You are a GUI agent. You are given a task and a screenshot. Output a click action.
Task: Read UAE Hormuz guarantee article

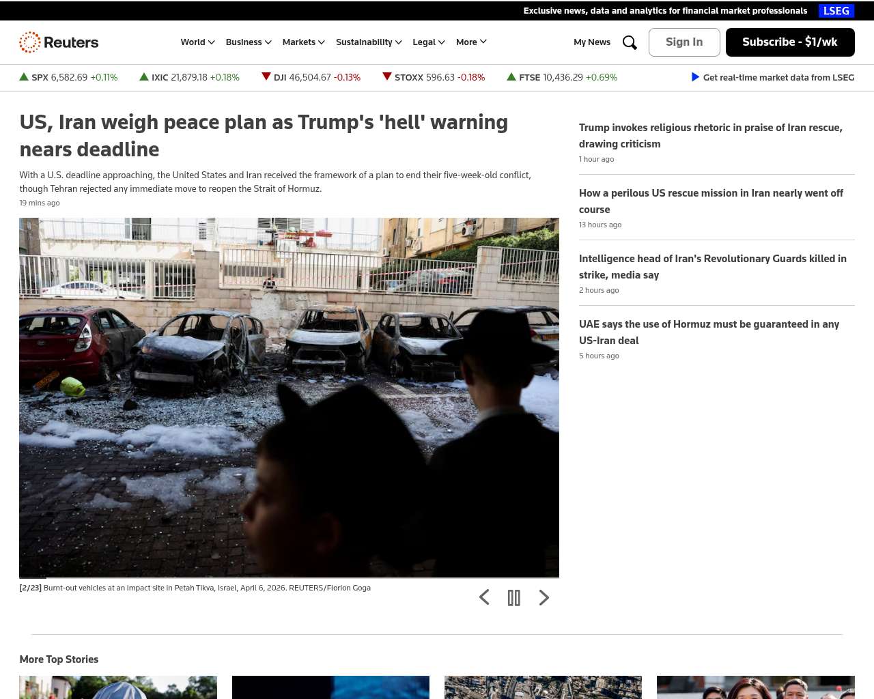(x=709, y=332)
